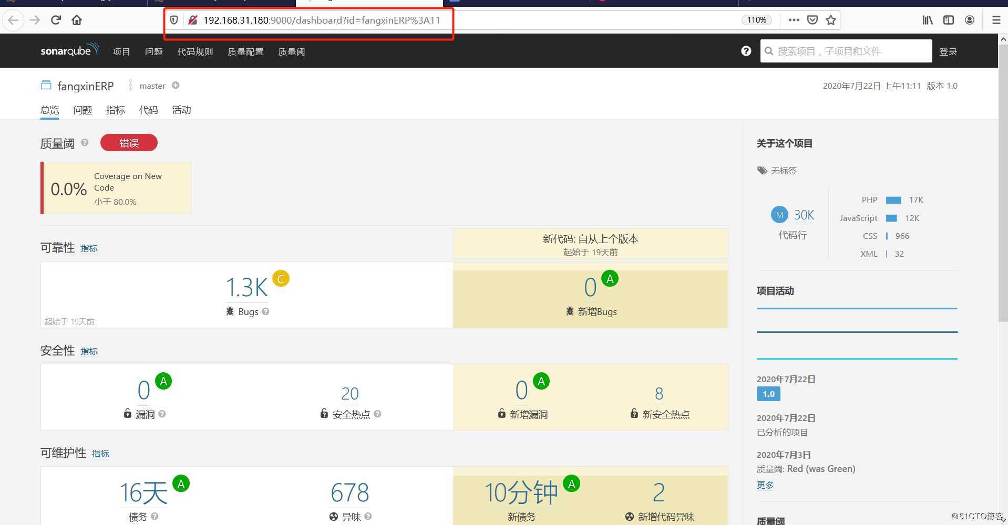Image resolution: width=1008 pixels, height=525 pixels.
Task: Click the SonarQube logo
Action: (x=69, y=50)
